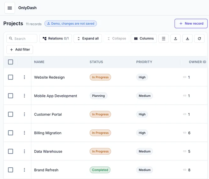Viewport: 209px width, 179px height.
Task: Sort by the STATUS column header
Action: click(x=96, y=62)
